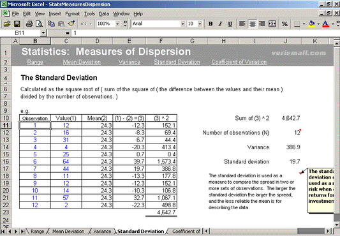Open the Undo history dropdown arrow
This screenshot has height=236, width=340.
(x=91, y=24)
